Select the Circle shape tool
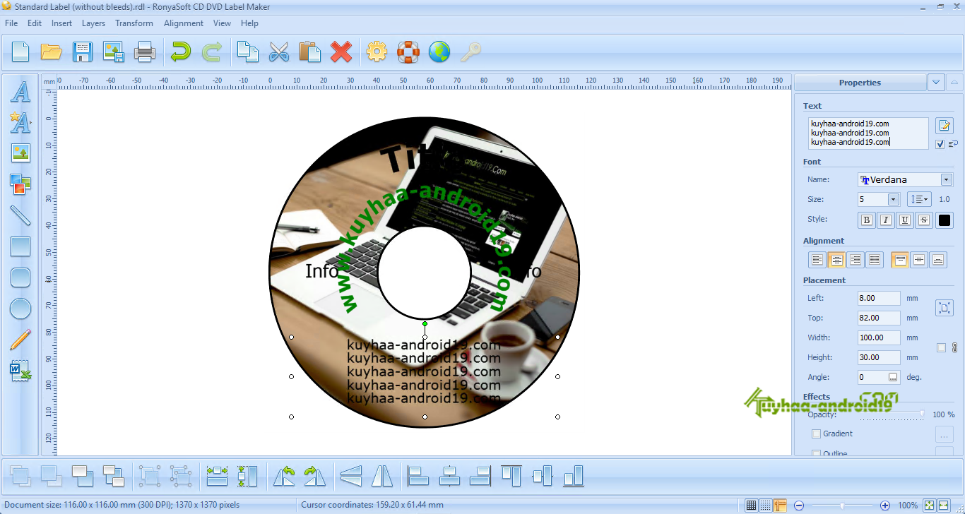965x514 pixels. [20, 309]
